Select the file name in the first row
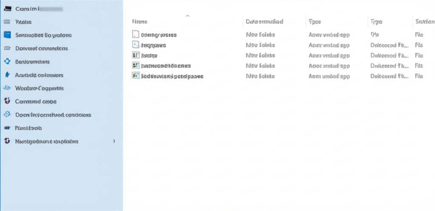The height and width of the screenshot is (211, 435). (159, 35)
